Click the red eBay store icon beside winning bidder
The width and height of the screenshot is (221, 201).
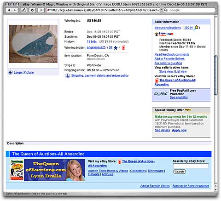pos(123,48)
